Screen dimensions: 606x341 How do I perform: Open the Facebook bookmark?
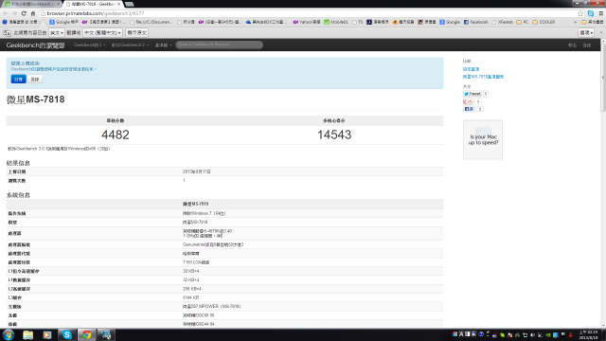tap(475, 22)
